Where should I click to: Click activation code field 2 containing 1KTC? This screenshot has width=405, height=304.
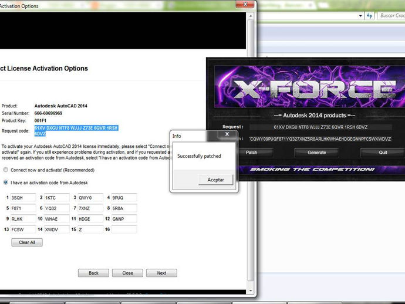coord(56,198)
